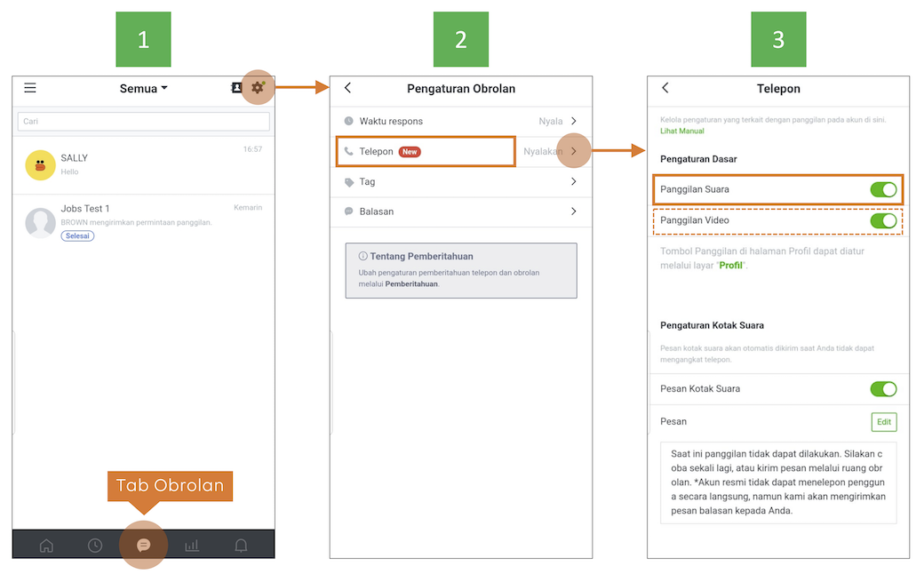Open the bold Pemberitahuan link
Image resolution: width=924 pixels, height=582 pixels.
(x=411, y=284)
